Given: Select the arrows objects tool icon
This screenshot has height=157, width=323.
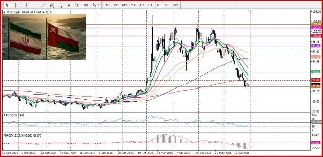Looking at the screenshot, I should 94,5.
